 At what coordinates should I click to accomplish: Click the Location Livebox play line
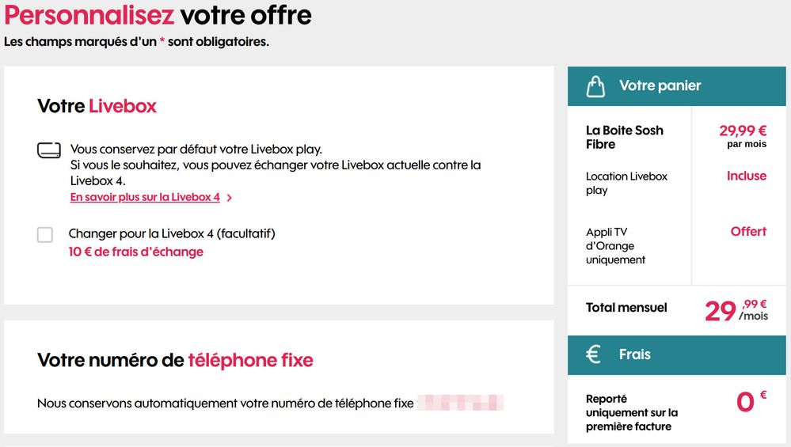click(x=626, y=183)
